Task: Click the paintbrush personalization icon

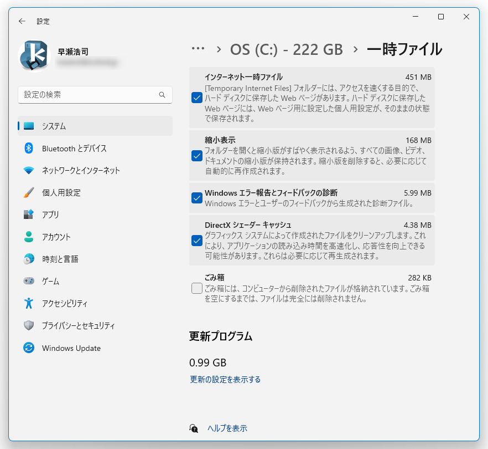Action: (29, 193)
